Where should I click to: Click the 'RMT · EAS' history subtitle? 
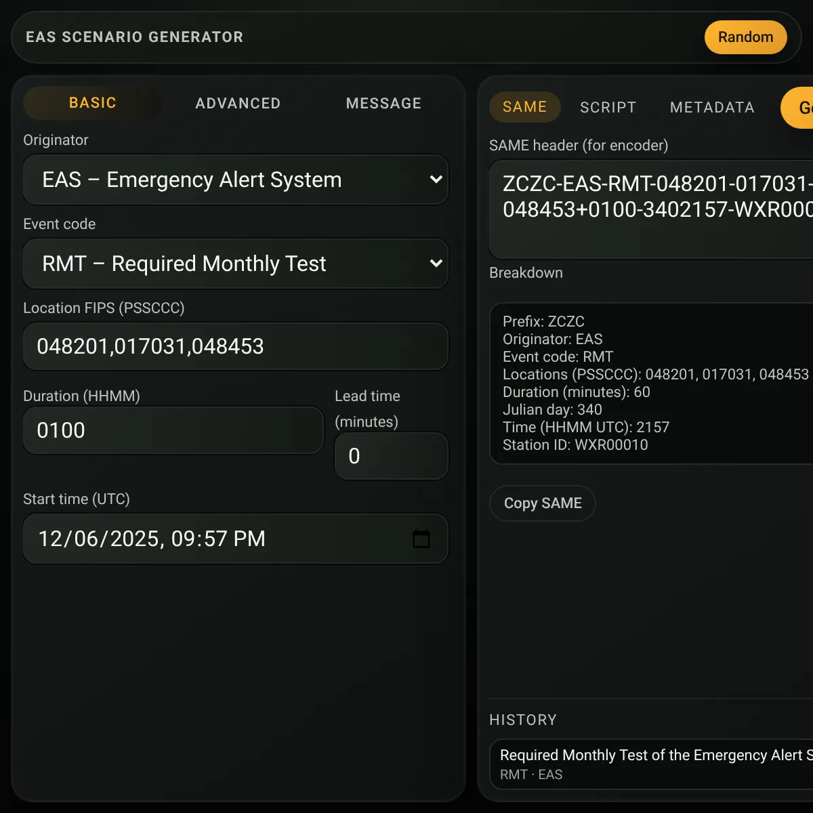(x=531, y=775)
